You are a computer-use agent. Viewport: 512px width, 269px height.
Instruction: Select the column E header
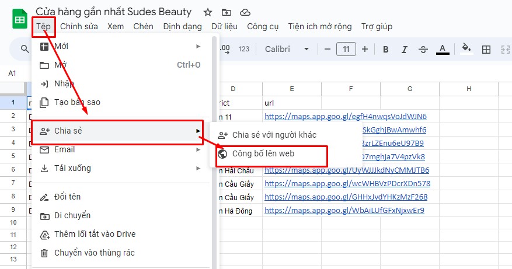point(291,89)
